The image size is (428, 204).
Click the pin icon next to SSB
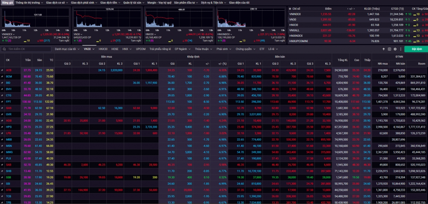coord(2,177)
